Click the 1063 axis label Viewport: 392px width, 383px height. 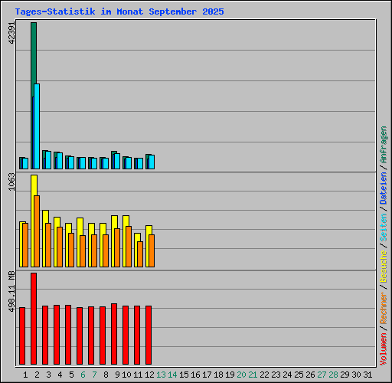tap(11, 182)
